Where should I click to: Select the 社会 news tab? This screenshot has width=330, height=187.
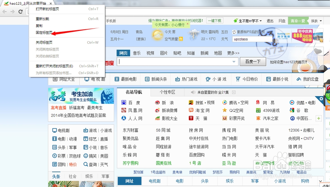pos(73,176)
